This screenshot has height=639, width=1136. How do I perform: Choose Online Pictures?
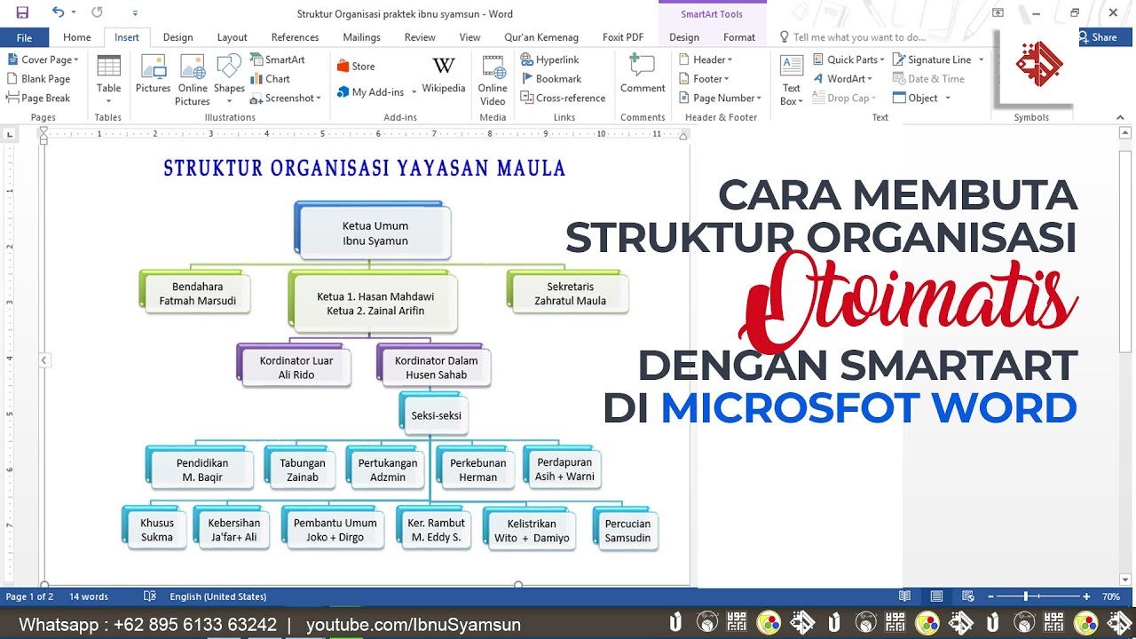193,81
